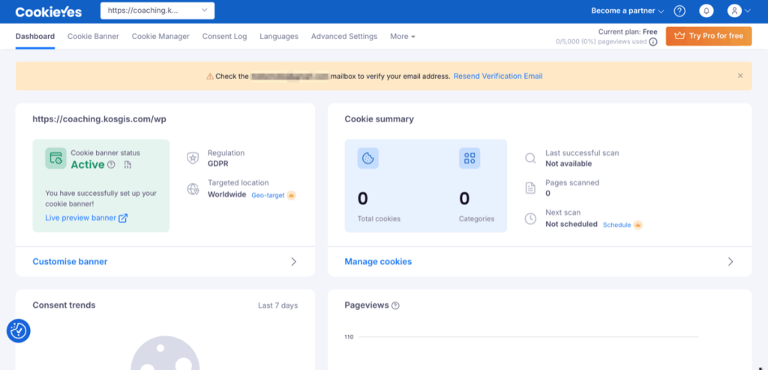The height and width of the screenshot is (370, 768).
Task: Click the Active status text
Action: coord(88,164)
